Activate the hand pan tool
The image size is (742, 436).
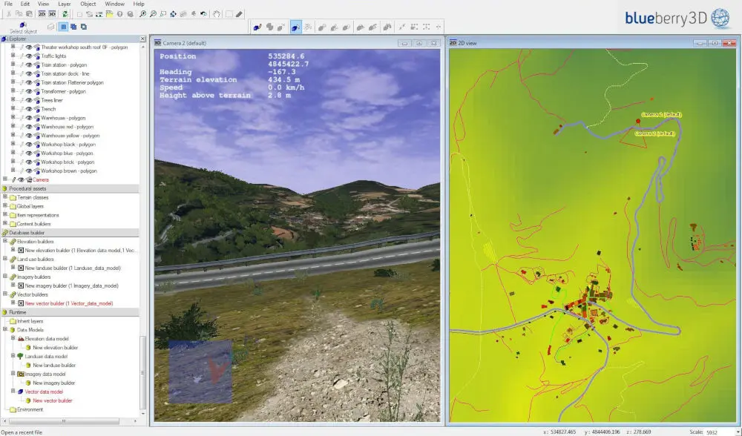[216, 14]
